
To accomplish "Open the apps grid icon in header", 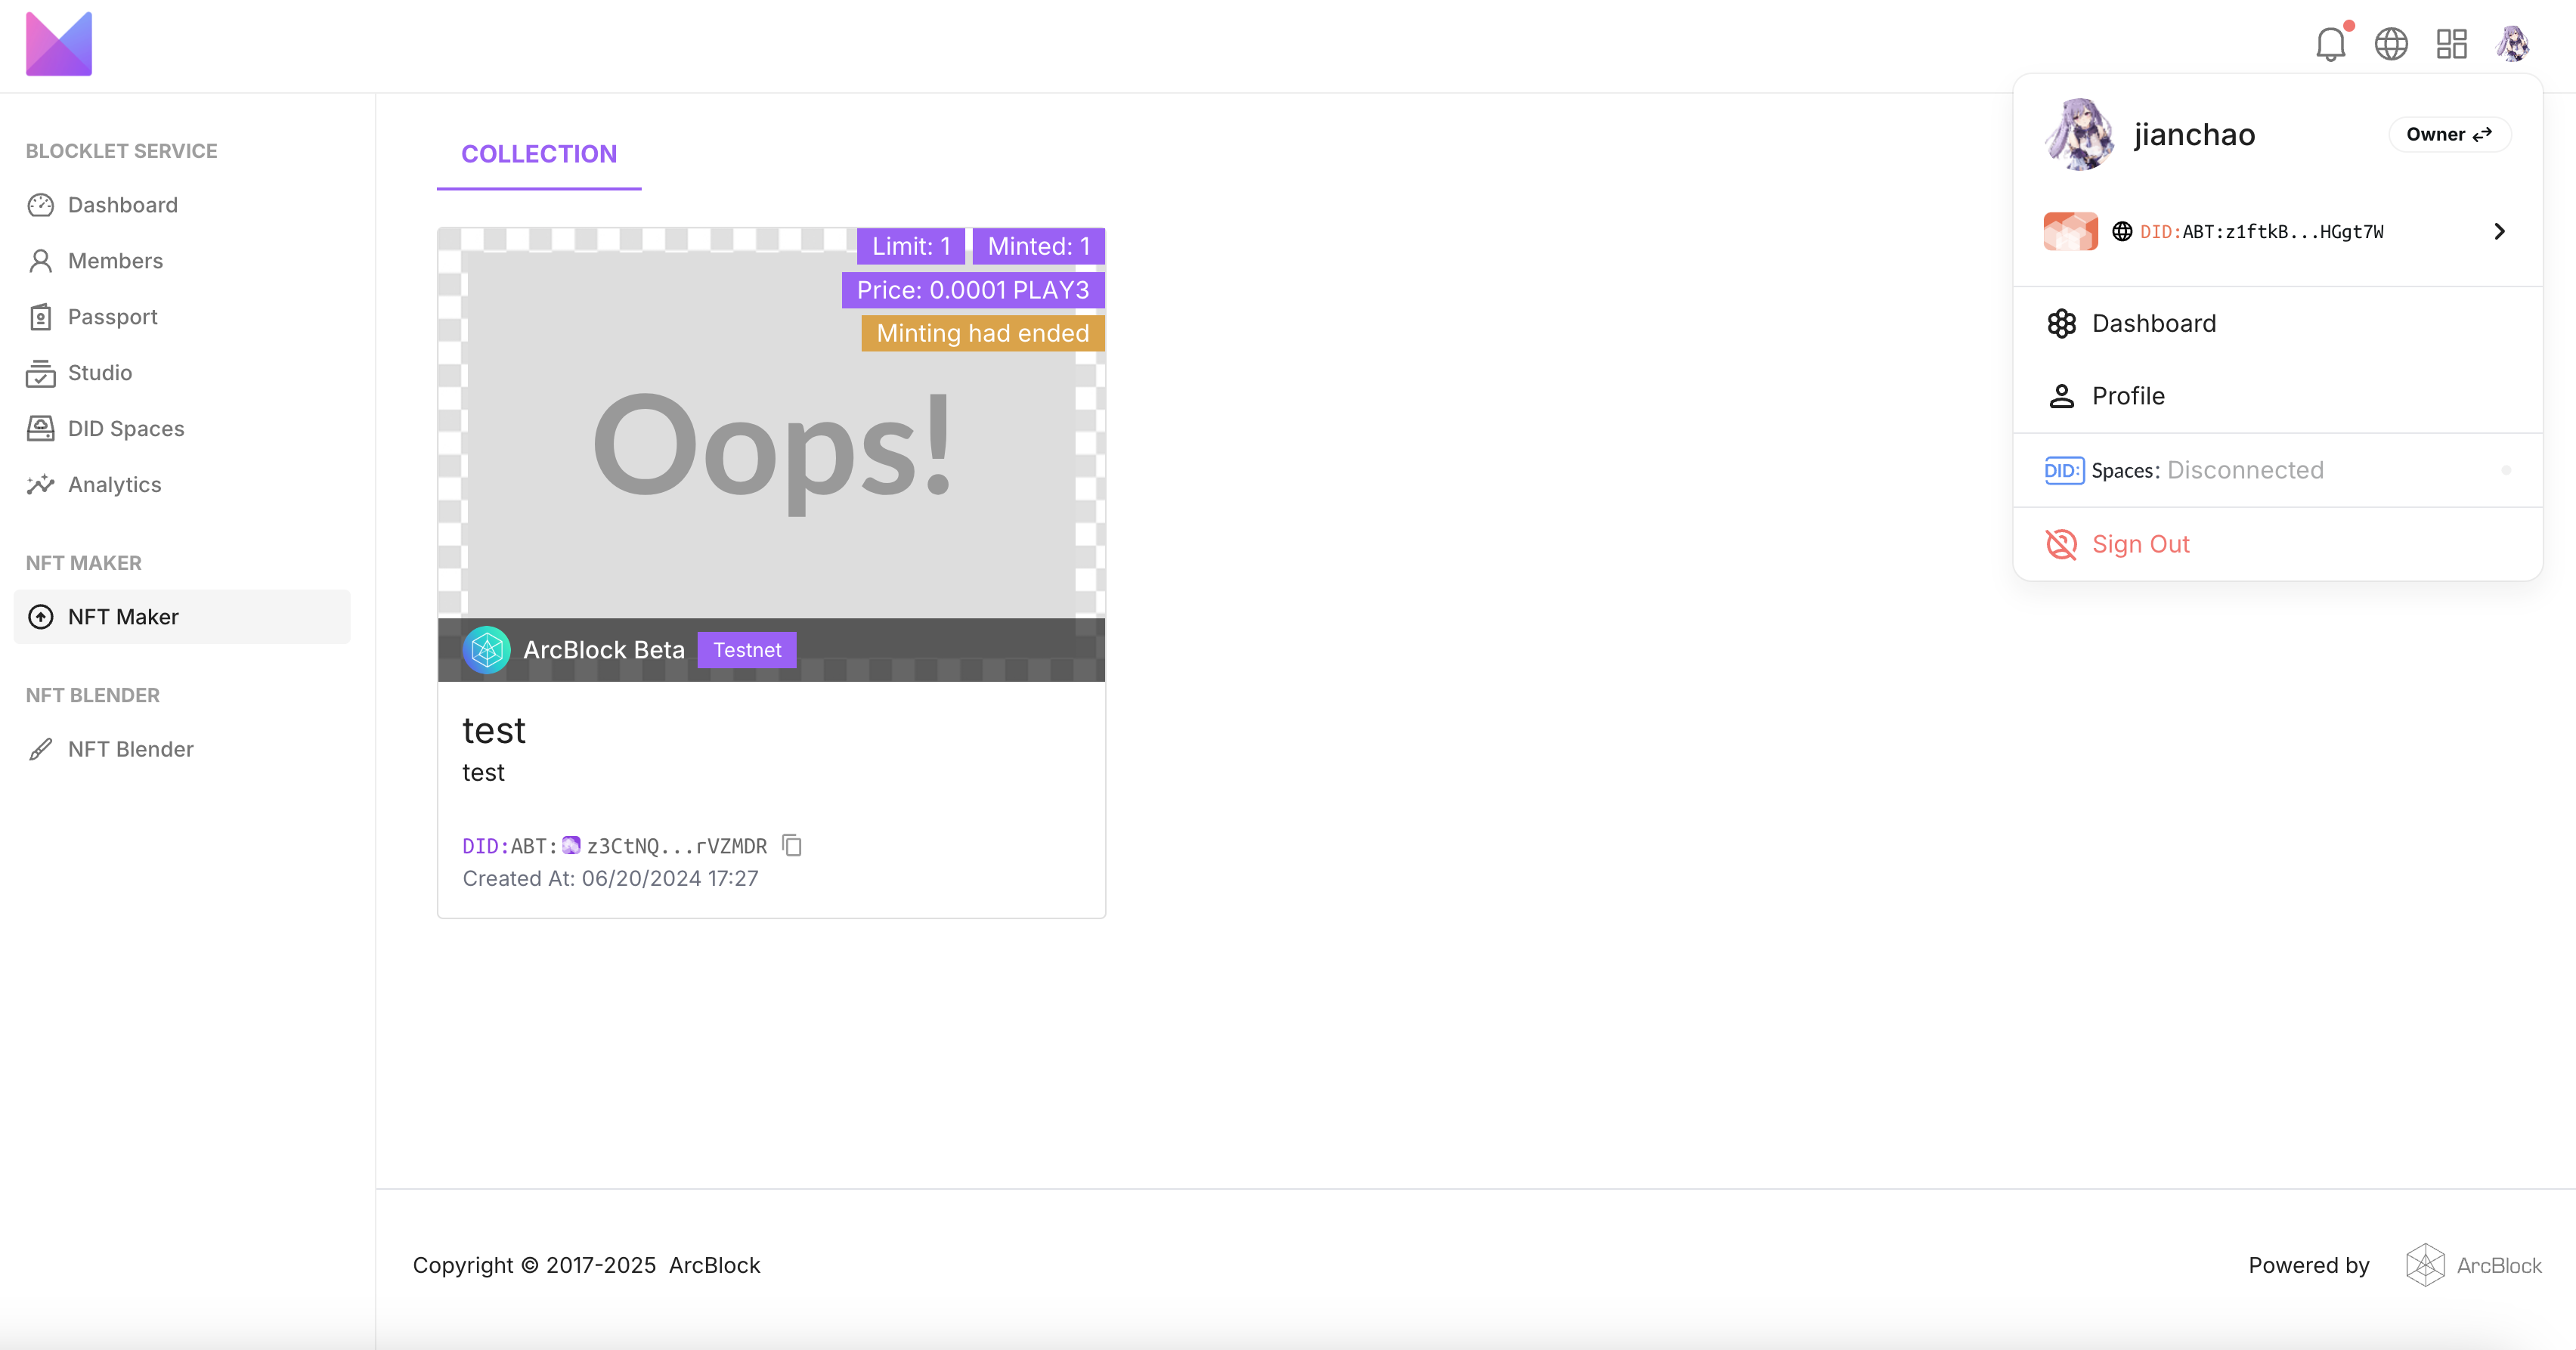I will (x=2452, y=44).
